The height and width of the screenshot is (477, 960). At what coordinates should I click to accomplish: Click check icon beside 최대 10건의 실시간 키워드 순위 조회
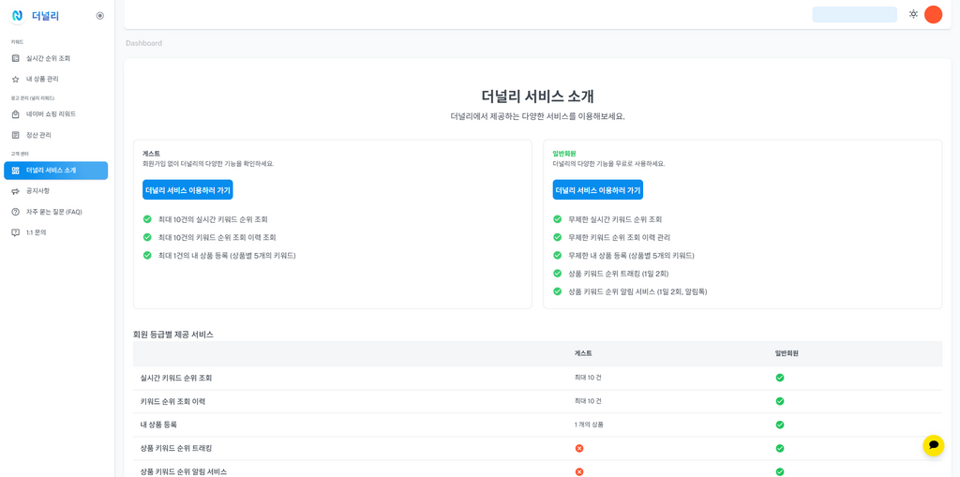pyautogui.click(x=147, y=219)
